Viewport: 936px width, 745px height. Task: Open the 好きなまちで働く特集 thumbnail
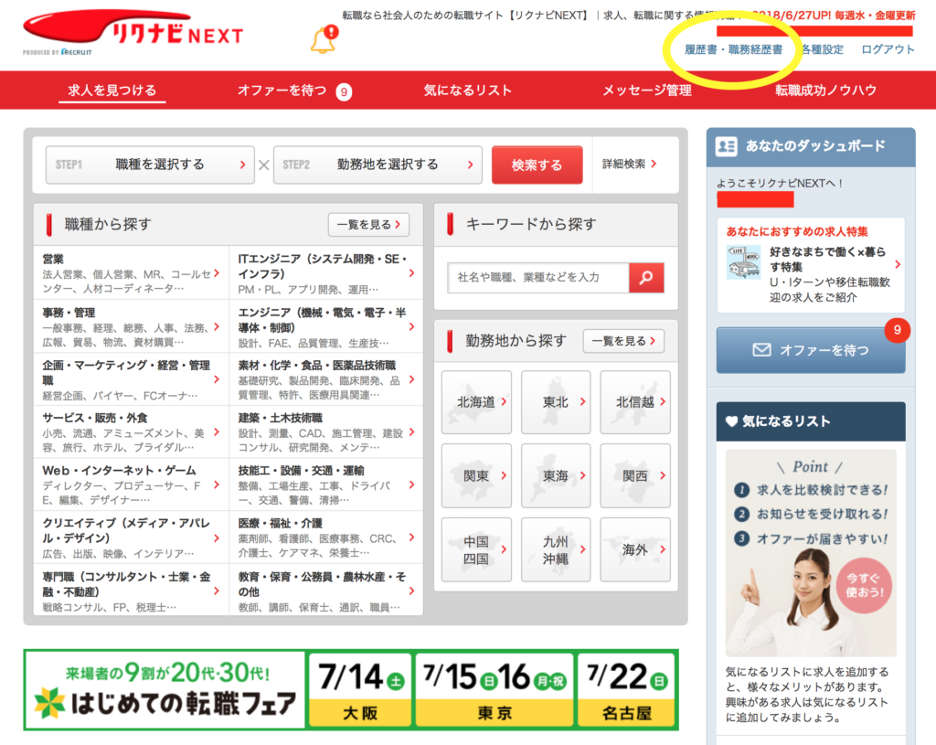(743, 262)
